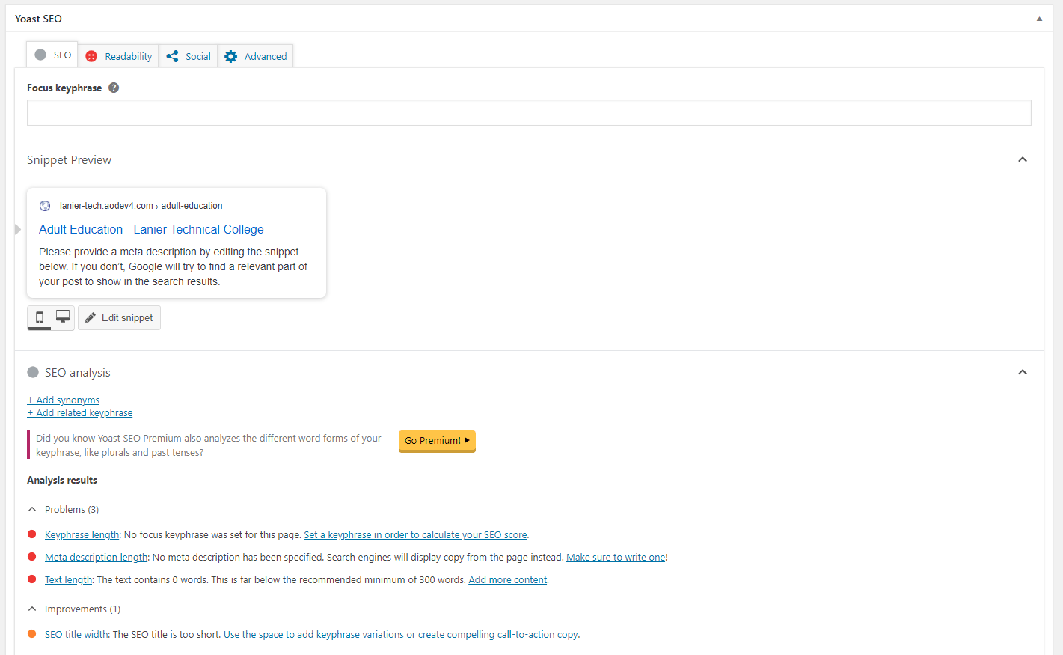1063x655 pixels.
Task: Switch snippet preview to mobile view
Action: click(x=40, y=317)
